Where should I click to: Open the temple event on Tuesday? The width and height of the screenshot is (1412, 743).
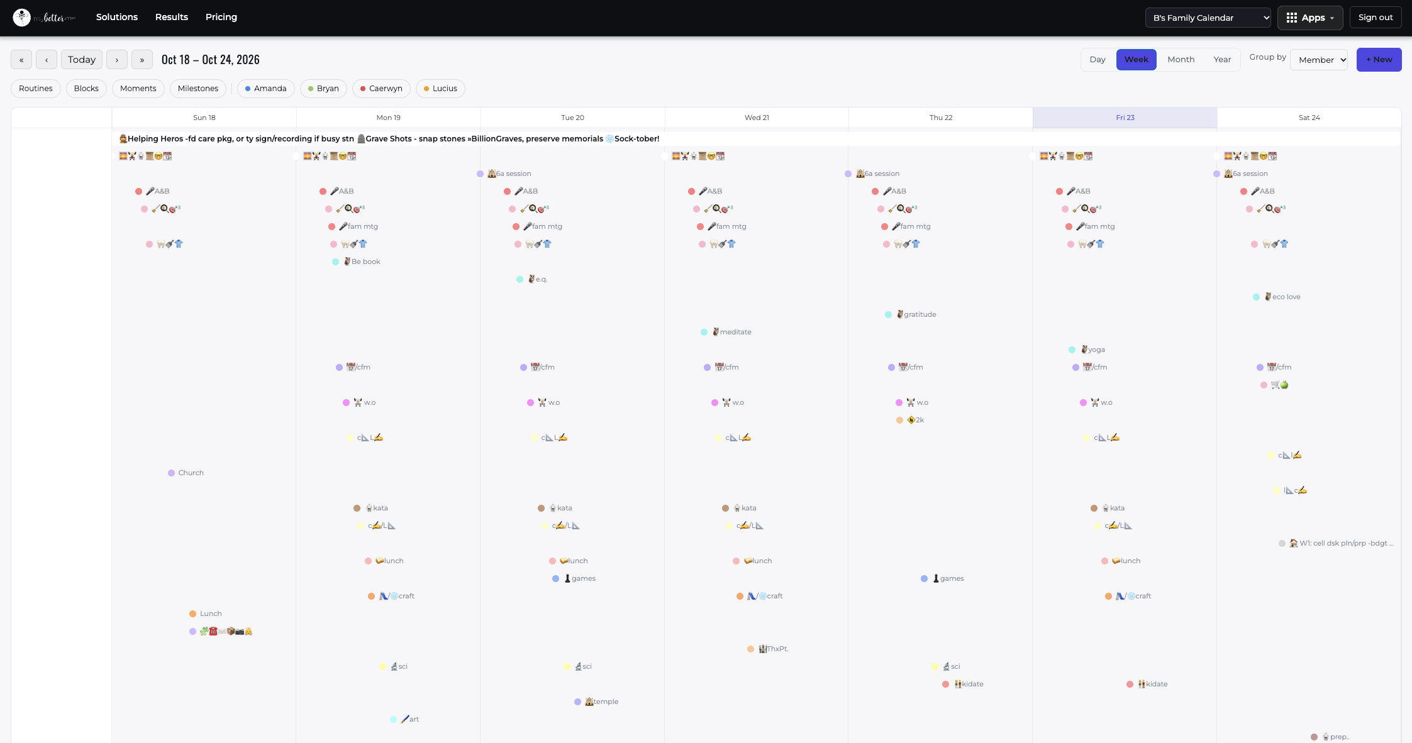(x=596, y=702)
